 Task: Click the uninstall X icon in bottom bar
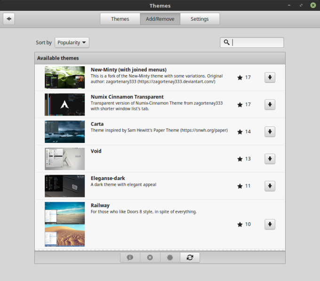pyautogui.click(x=150, y=258)
